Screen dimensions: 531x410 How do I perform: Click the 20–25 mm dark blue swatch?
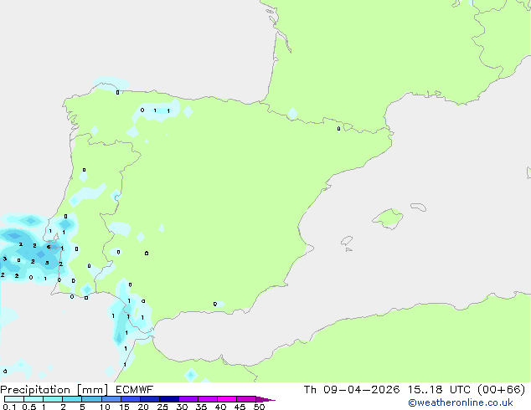(150, 399)
